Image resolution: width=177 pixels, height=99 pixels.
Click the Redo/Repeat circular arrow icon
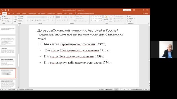[6, 10]
